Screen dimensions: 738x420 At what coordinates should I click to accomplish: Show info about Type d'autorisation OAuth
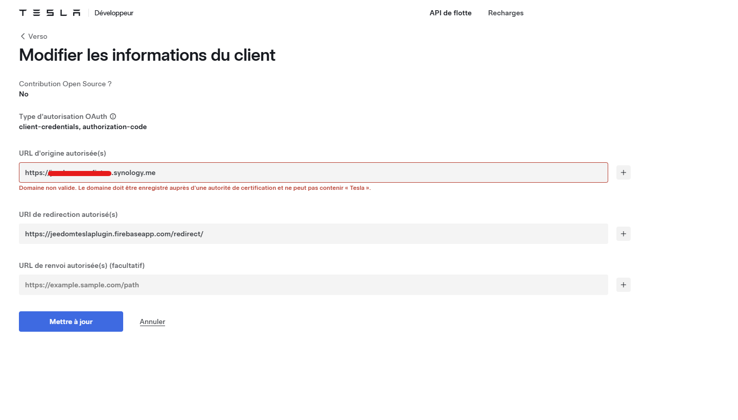[113, 116]
